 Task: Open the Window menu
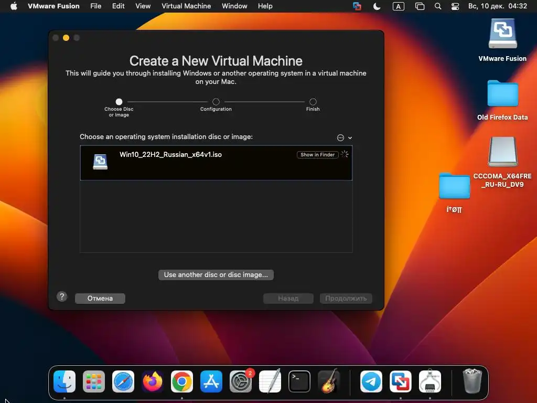click(234, 6)
